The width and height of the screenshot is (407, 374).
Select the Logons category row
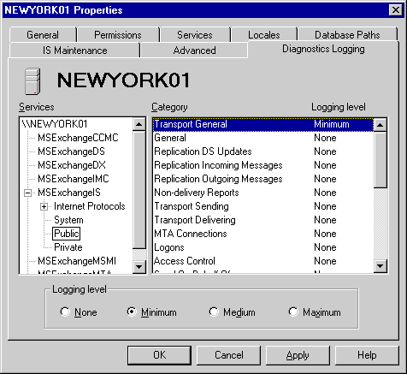tap(263, 247)
